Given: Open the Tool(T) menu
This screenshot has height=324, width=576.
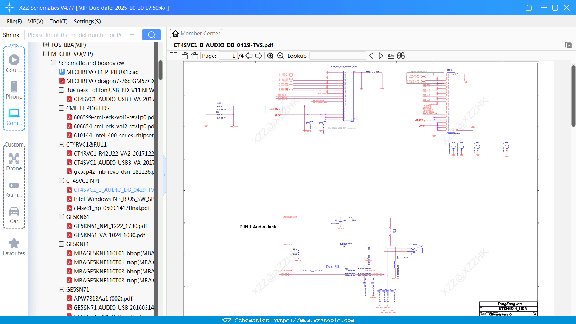Looking at the screenshot, I should pos(58,22).
